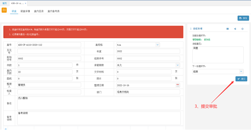The image size is (251, 130).
Task: Click the 整理人 field showing 管理员
Action: click(49, 85)
